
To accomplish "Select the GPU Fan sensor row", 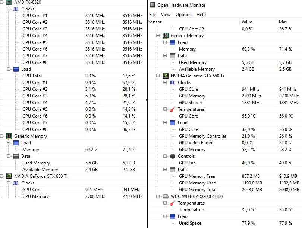I will (187, 163).
